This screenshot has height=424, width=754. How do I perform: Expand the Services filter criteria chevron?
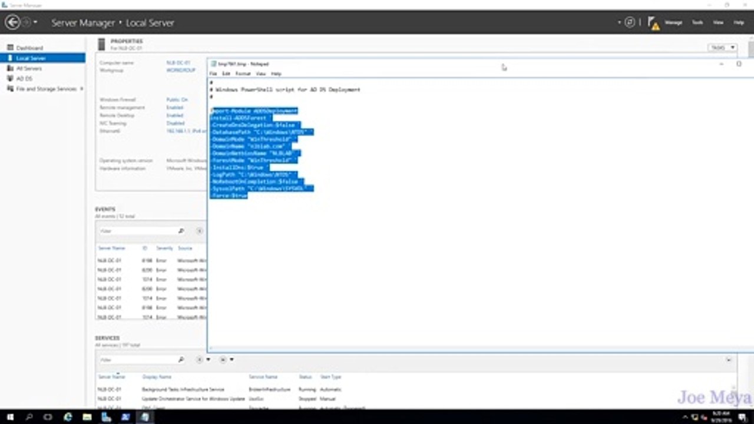[729, 360]
